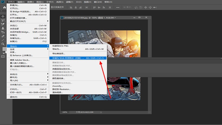Open the 导出(E) export submenu
This screenshot has width=222, height=125.
point(28,46)
